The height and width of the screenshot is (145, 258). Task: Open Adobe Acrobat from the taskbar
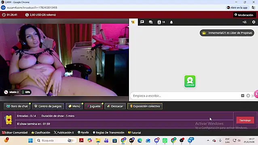[x=81, y=141]
